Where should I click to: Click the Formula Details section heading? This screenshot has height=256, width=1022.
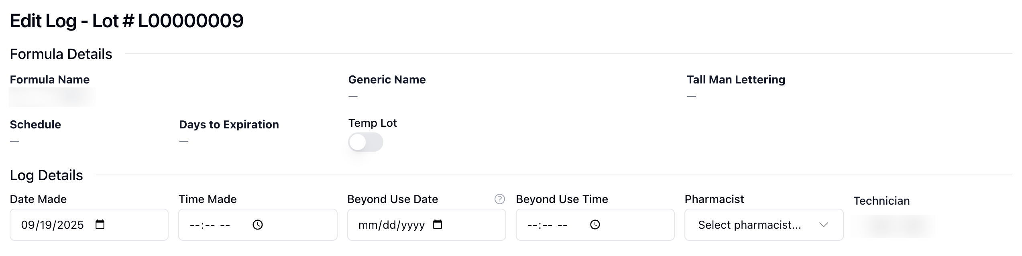[x=61, y=54]
